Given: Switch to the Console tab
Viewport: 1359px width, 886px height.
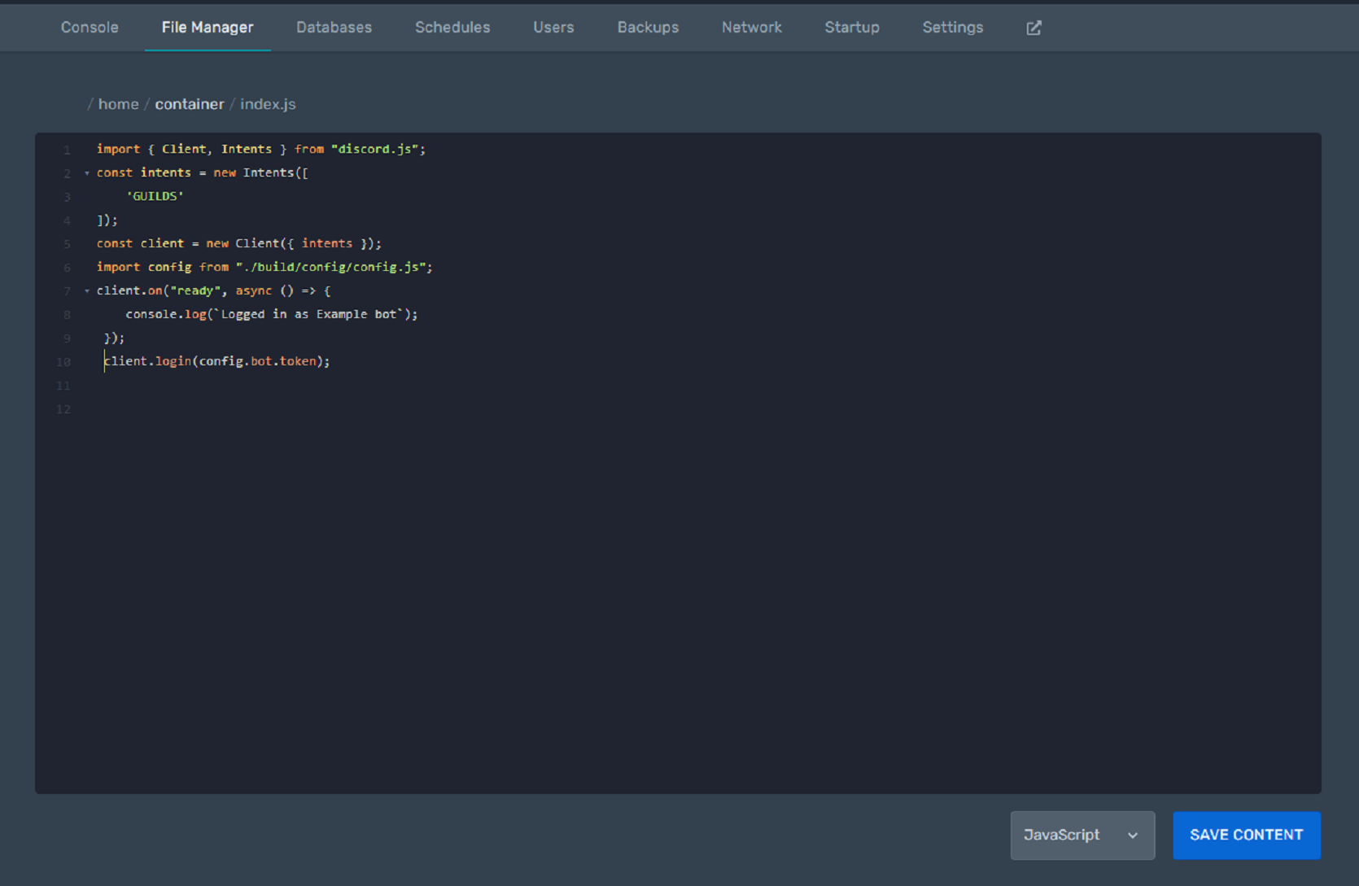Looking at the screenshot, I should pos(89,27).
